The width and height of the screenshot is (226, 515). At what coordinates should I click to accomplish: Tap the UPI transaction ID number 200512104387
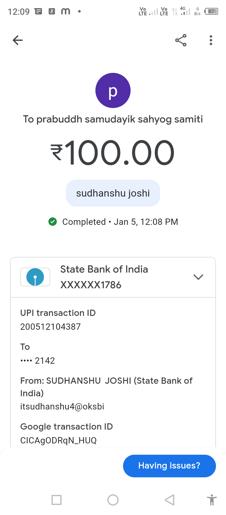pos(51,327)
